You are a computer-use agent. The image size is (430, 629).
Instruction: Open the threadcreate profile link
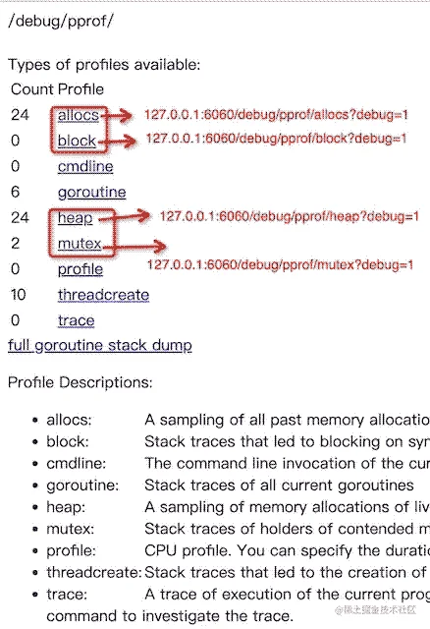pyautogui.click(x=103, y=295)
